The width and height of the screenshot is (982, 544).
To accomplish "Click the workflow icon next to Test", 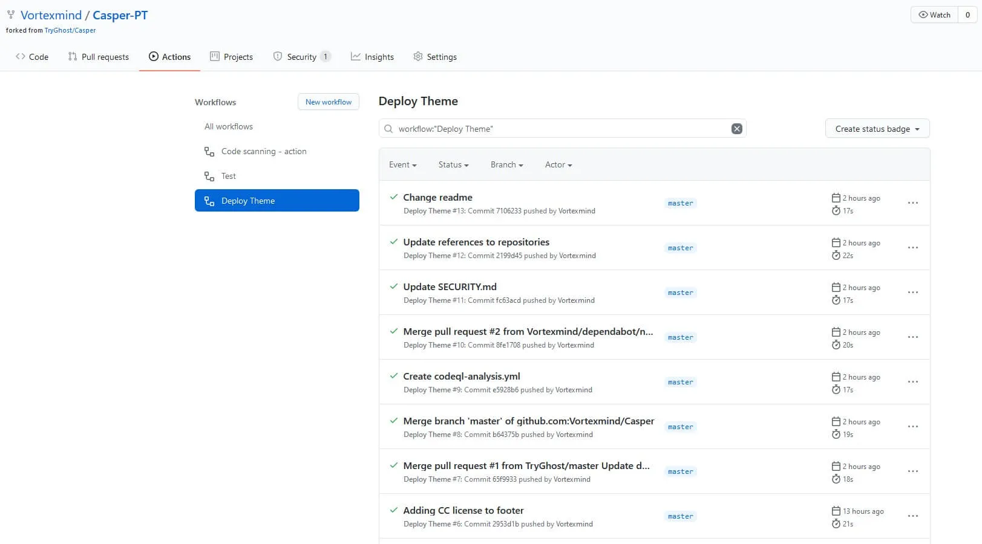I will coord(209,176).
